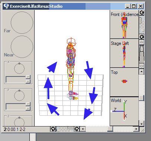Click the y rotation value field
151x141 pixels.
click(16, 106)
